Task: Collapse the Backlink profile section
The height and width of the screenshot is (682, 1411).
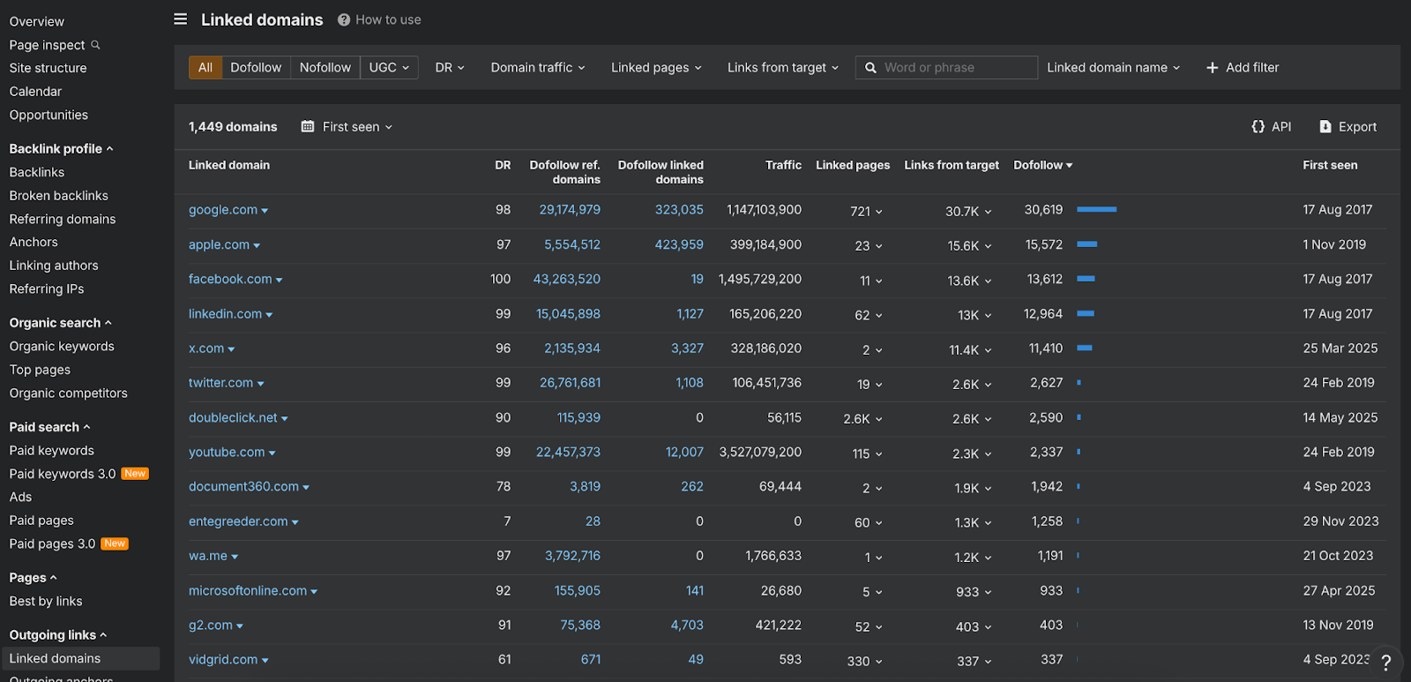Action: tap(61, 149)
